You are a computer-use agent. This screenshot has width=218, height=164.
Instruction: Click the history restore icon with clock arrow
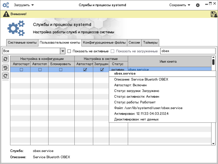point(5,68)
